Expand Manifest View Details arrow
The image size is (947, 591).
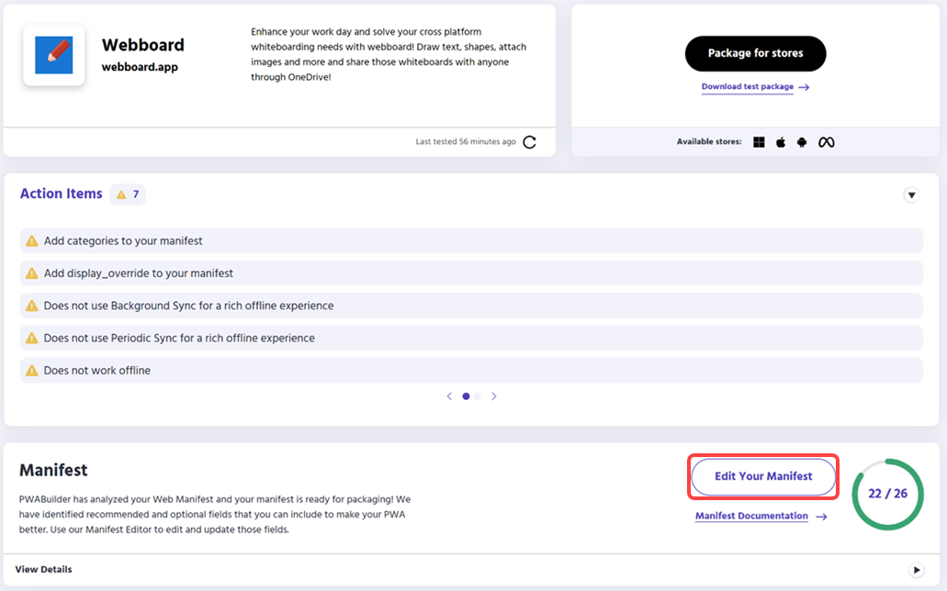coord(916,570)
